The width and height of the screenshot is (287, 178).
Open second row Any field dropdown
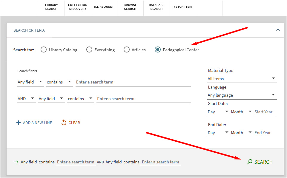click(51, 99)
